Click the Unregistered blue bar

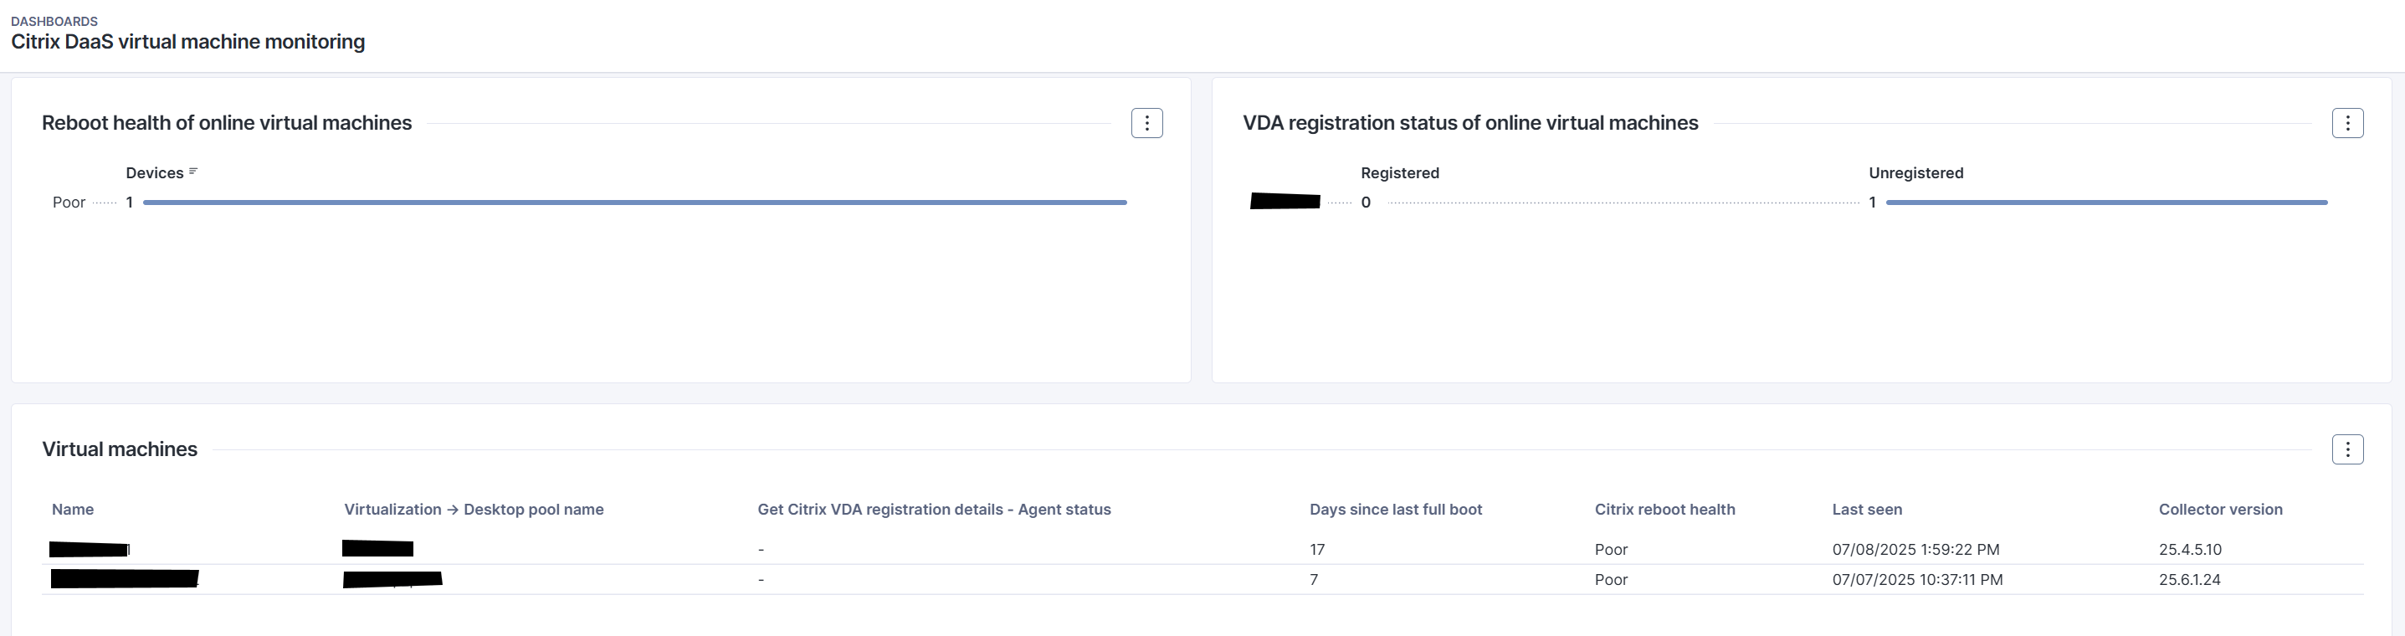pos(2106,202)
